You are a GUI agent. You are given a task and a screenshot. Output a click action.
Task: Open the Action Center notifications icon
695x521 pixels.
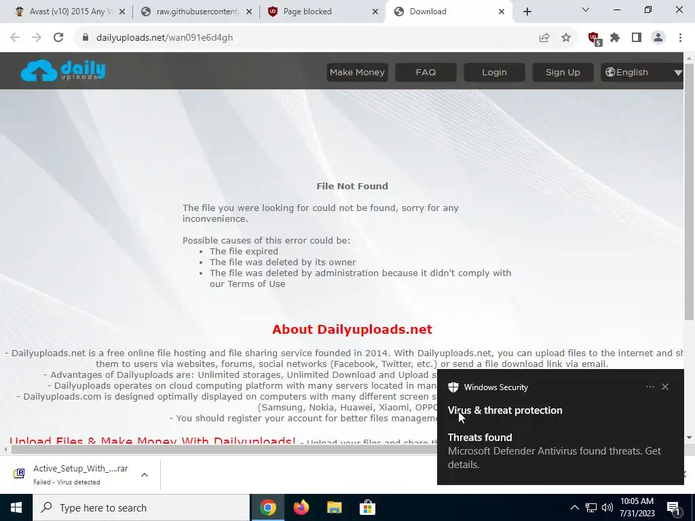[674, 508]
